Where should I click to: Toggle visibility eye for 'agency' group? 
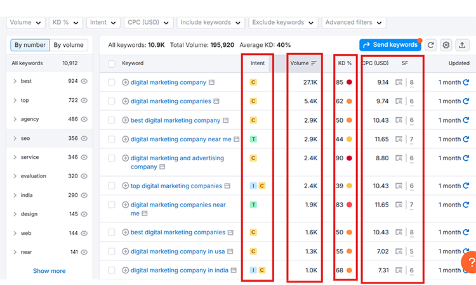click(84, 119)
